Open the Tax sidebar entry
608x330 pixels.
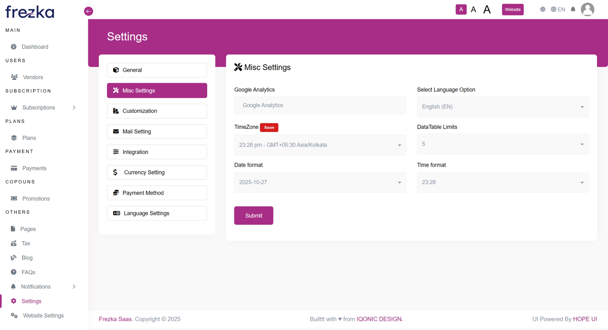(26, 243)
